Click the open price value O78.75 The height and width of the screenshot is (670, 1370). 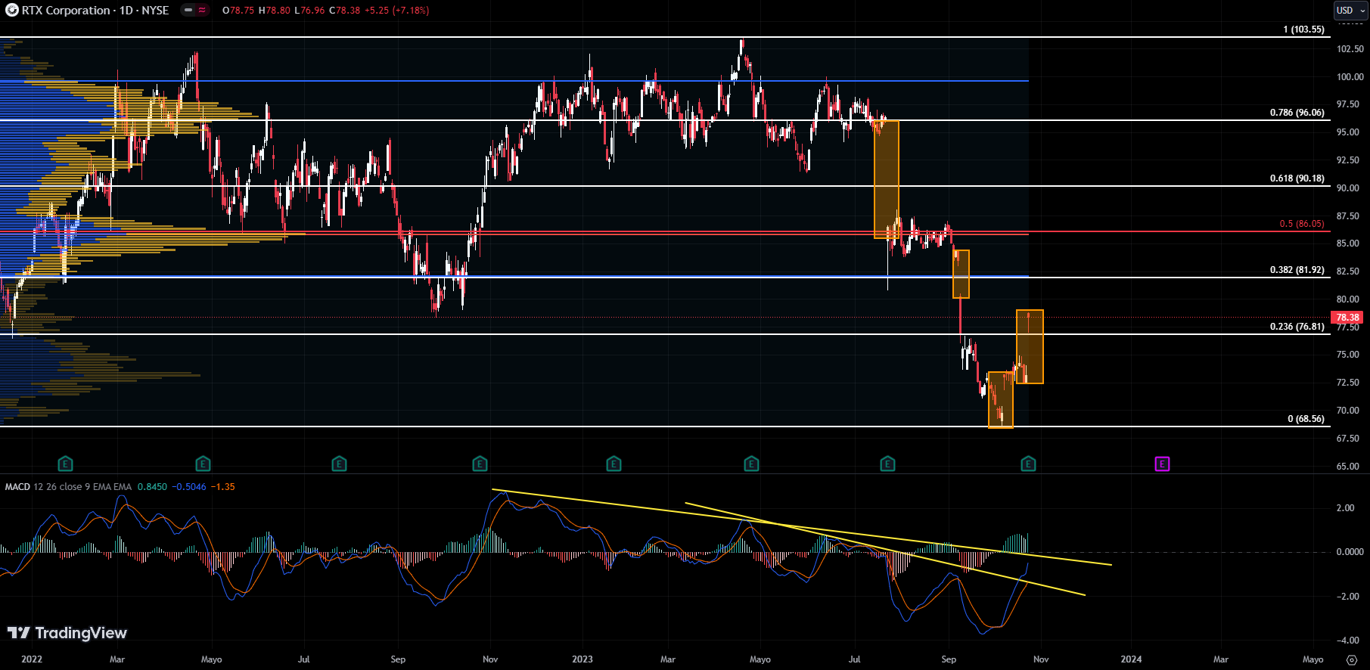click(x=238, y=11)
